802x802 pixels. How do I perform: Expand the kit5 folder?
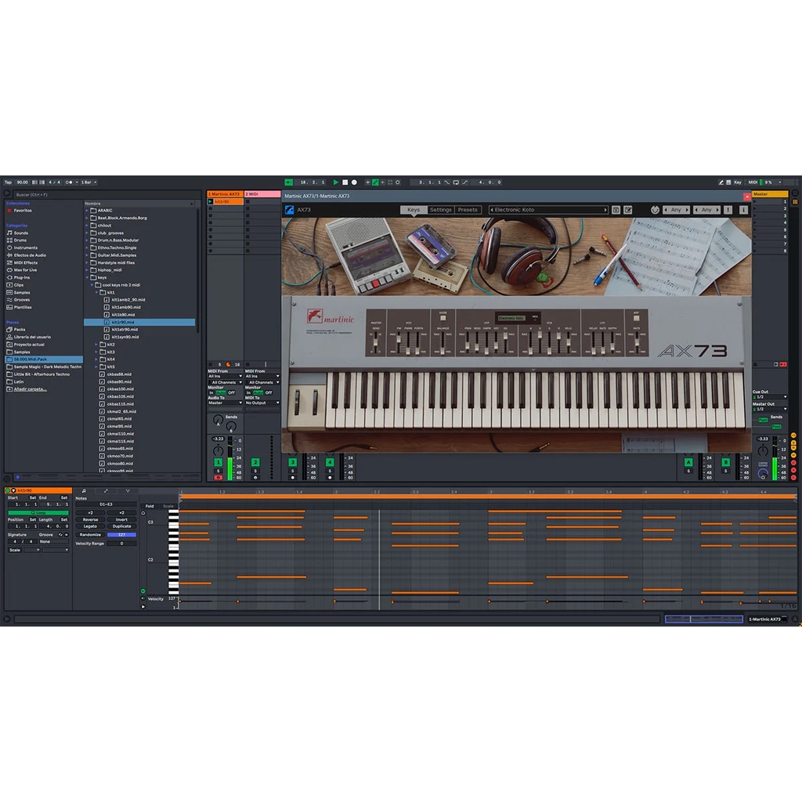point(96,367)
